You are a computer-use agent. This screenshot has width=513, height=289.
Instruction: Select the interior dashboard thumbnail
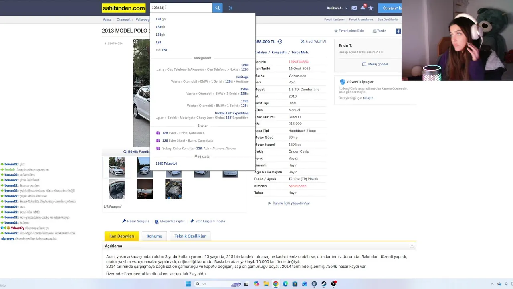pyautogui.click(x=117, y=189)
